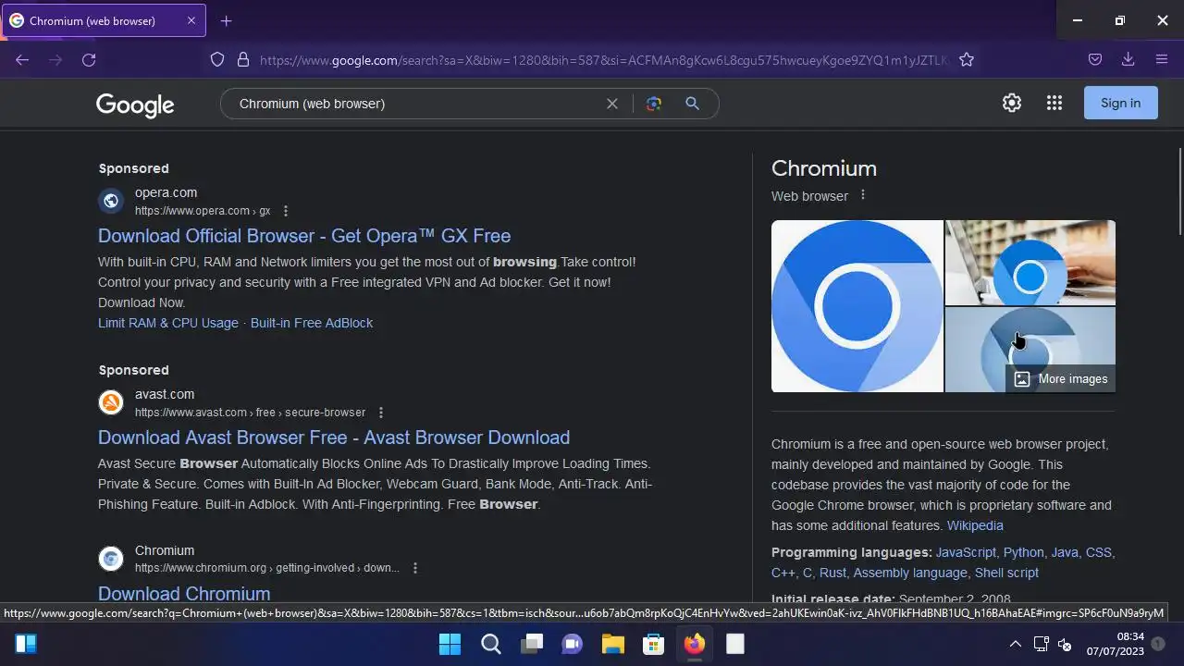
Task: Click the chromium.org result favicon
Action: click(111, 559)
